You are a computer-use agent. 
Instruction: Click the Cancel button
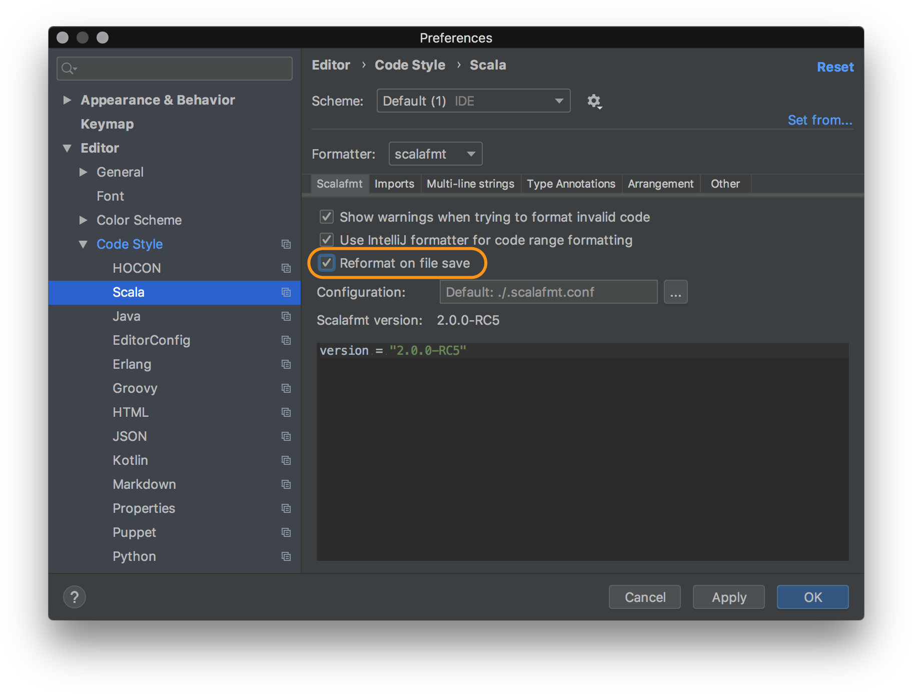tap(645, 597)
